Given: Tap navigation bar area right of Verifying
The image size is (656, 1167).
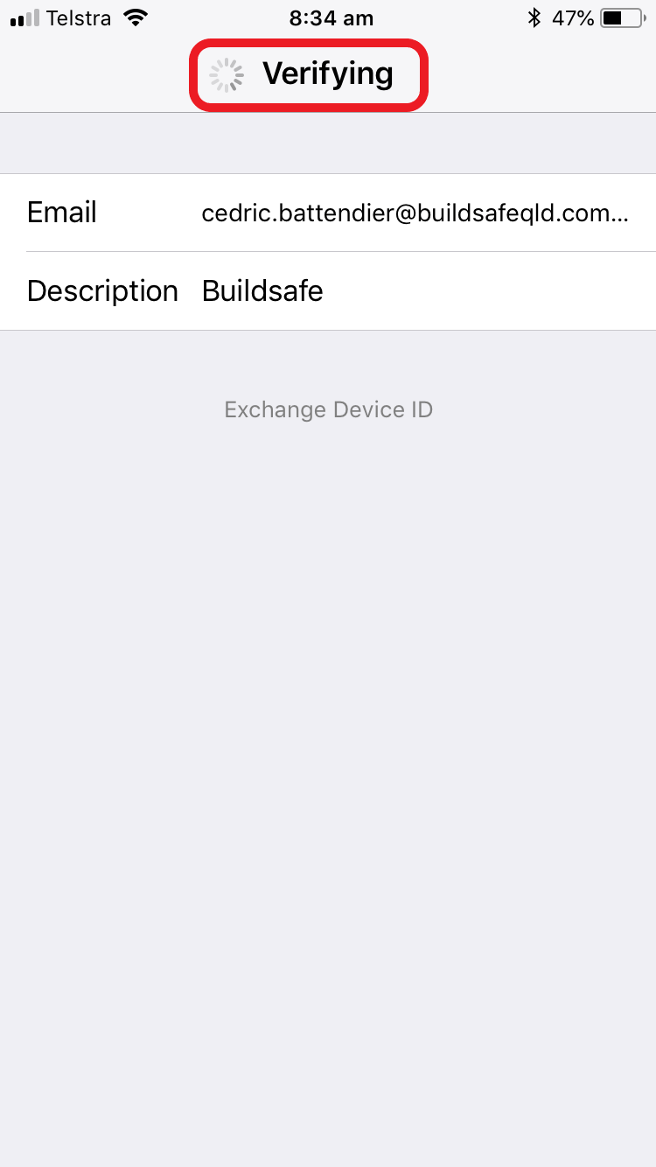Looking at the screenshot, I should [542, 75].
